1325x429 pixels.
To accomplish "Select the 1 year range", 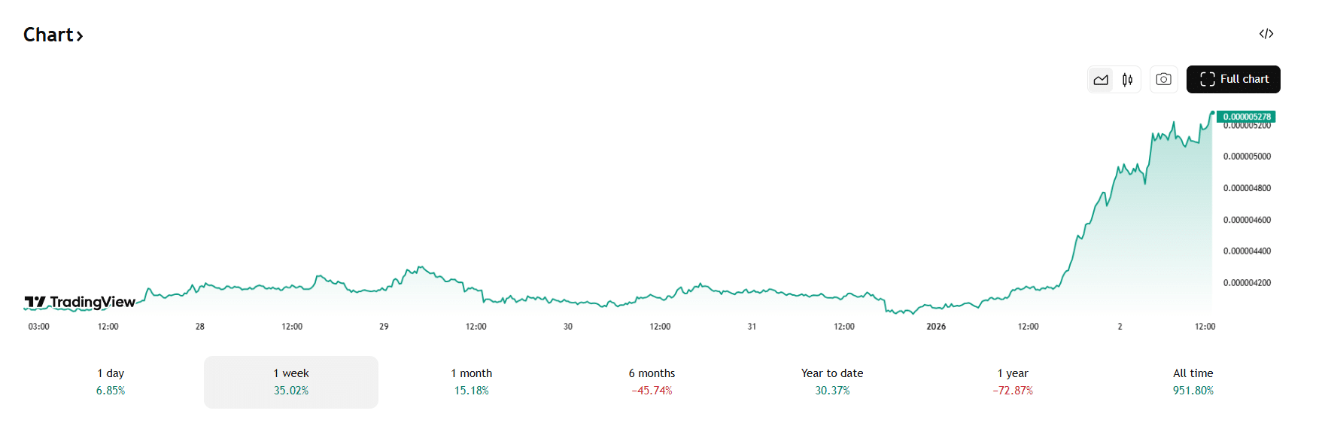I will pyautogui.click(x=1013, y=382).
